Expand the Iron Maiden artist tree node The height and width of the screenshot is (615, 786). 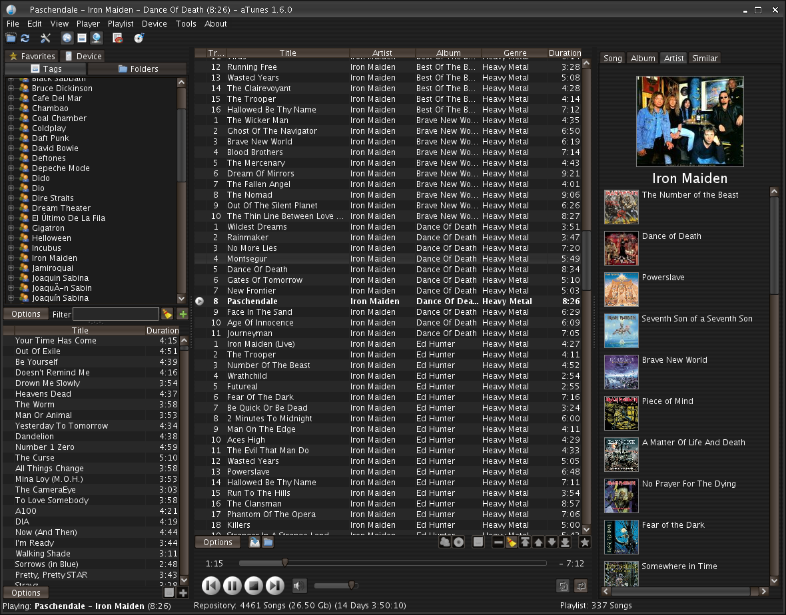tap(11, 258)
